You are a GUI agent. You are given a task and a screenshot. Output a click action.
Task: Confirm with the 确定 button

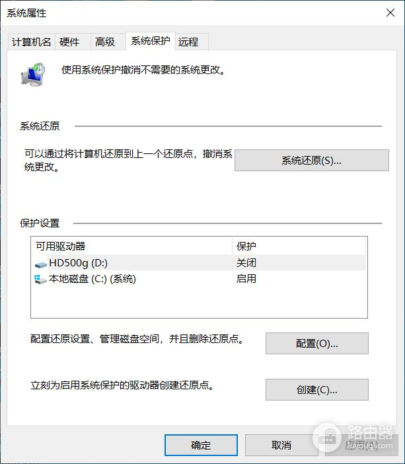tap(201, 445)
